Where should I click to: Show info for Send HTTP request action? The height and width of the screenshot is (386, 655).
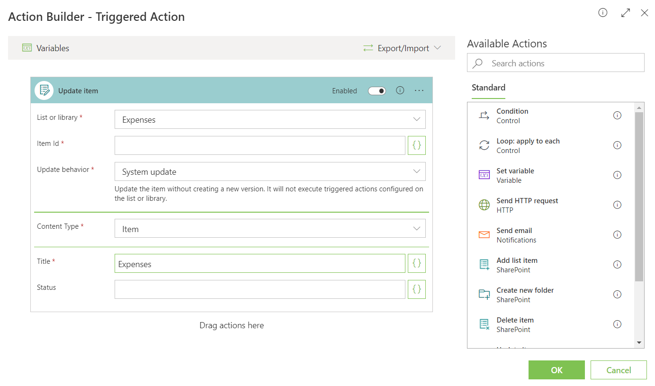(x=617, y=205)
